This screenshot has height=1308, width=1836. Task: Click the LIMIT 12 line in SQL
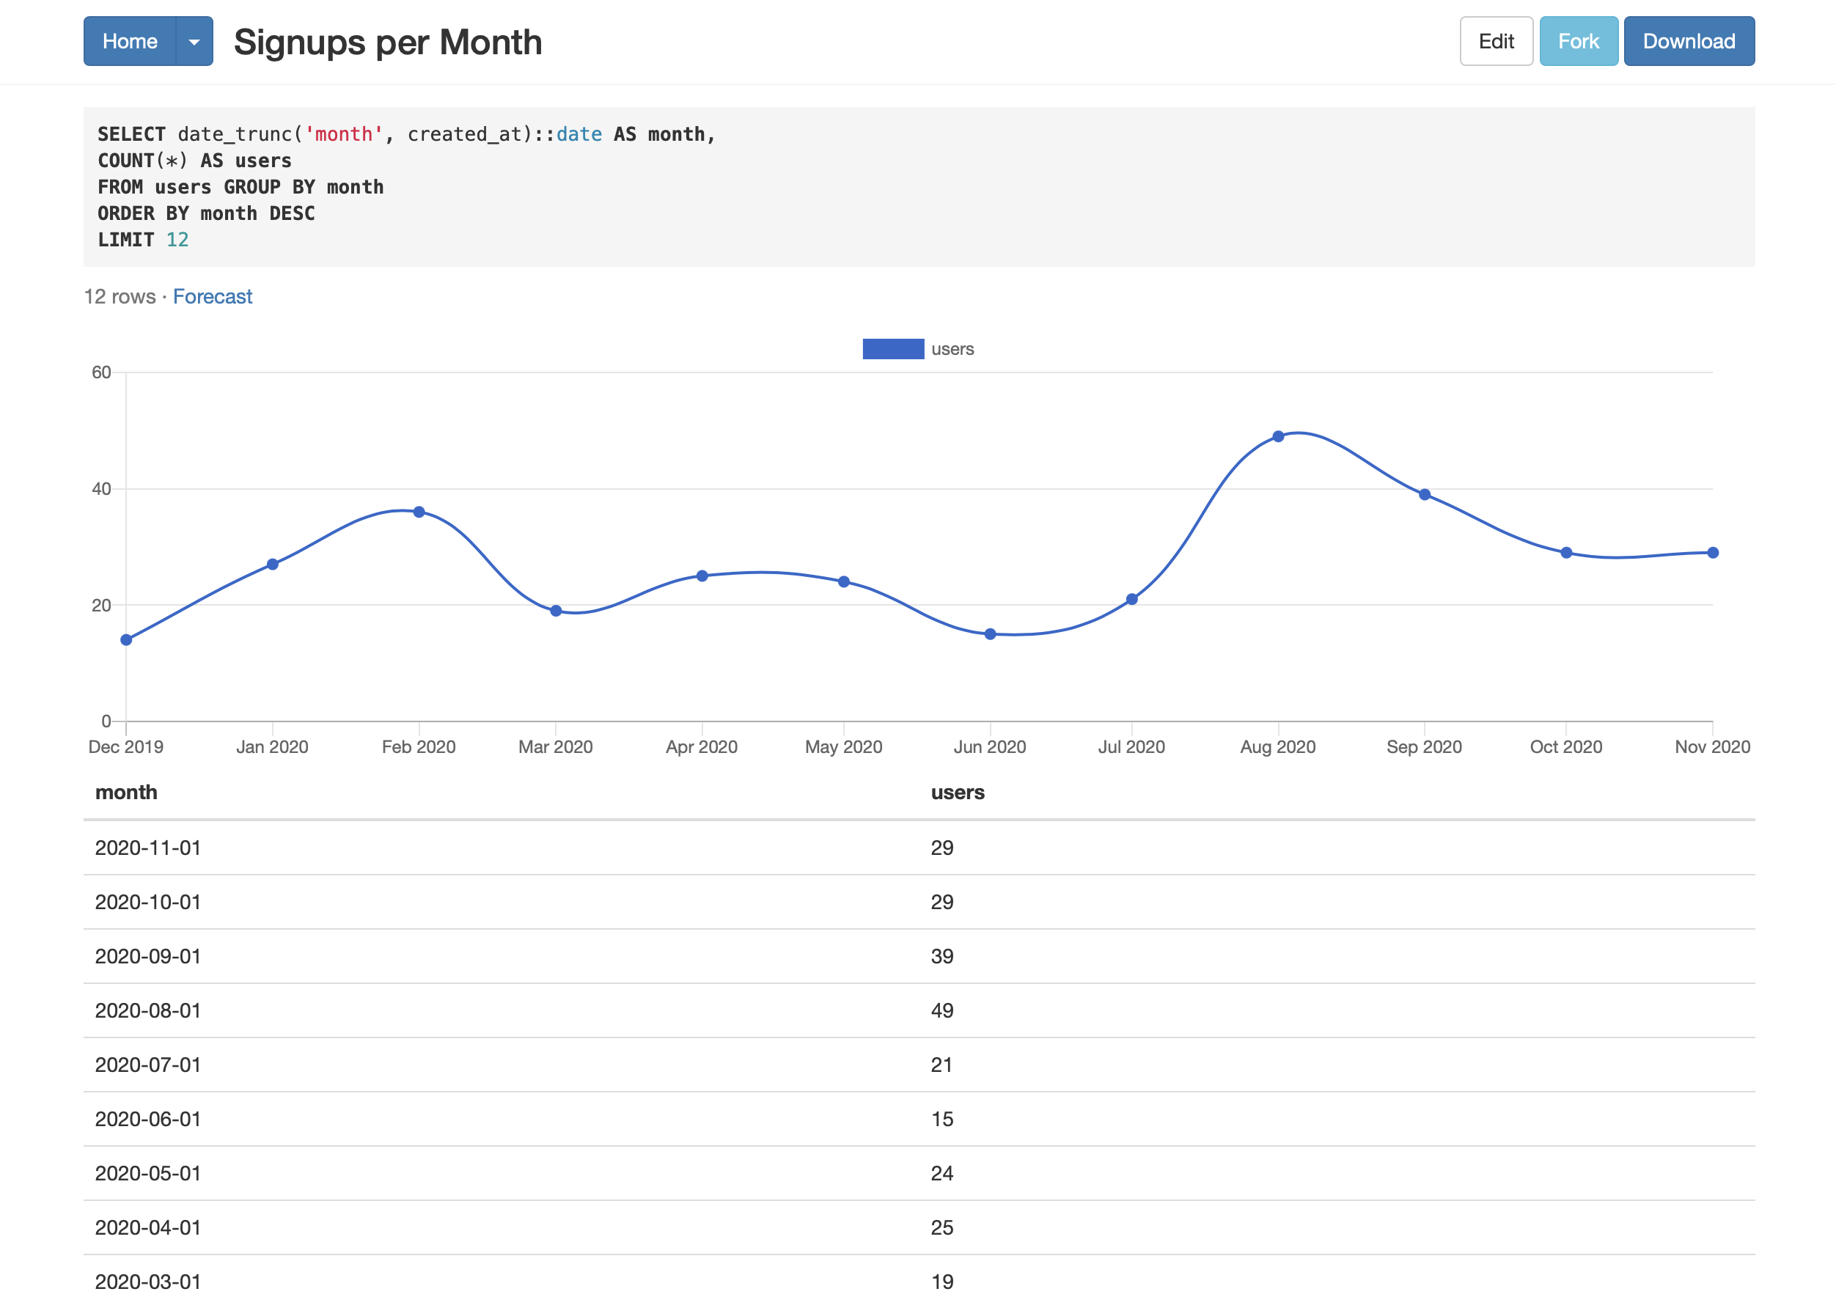pos(143,240)
